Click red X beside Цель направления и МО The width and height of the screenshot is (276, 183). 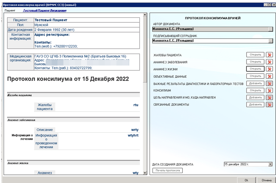pyautogui.click(x=269, y=98)
